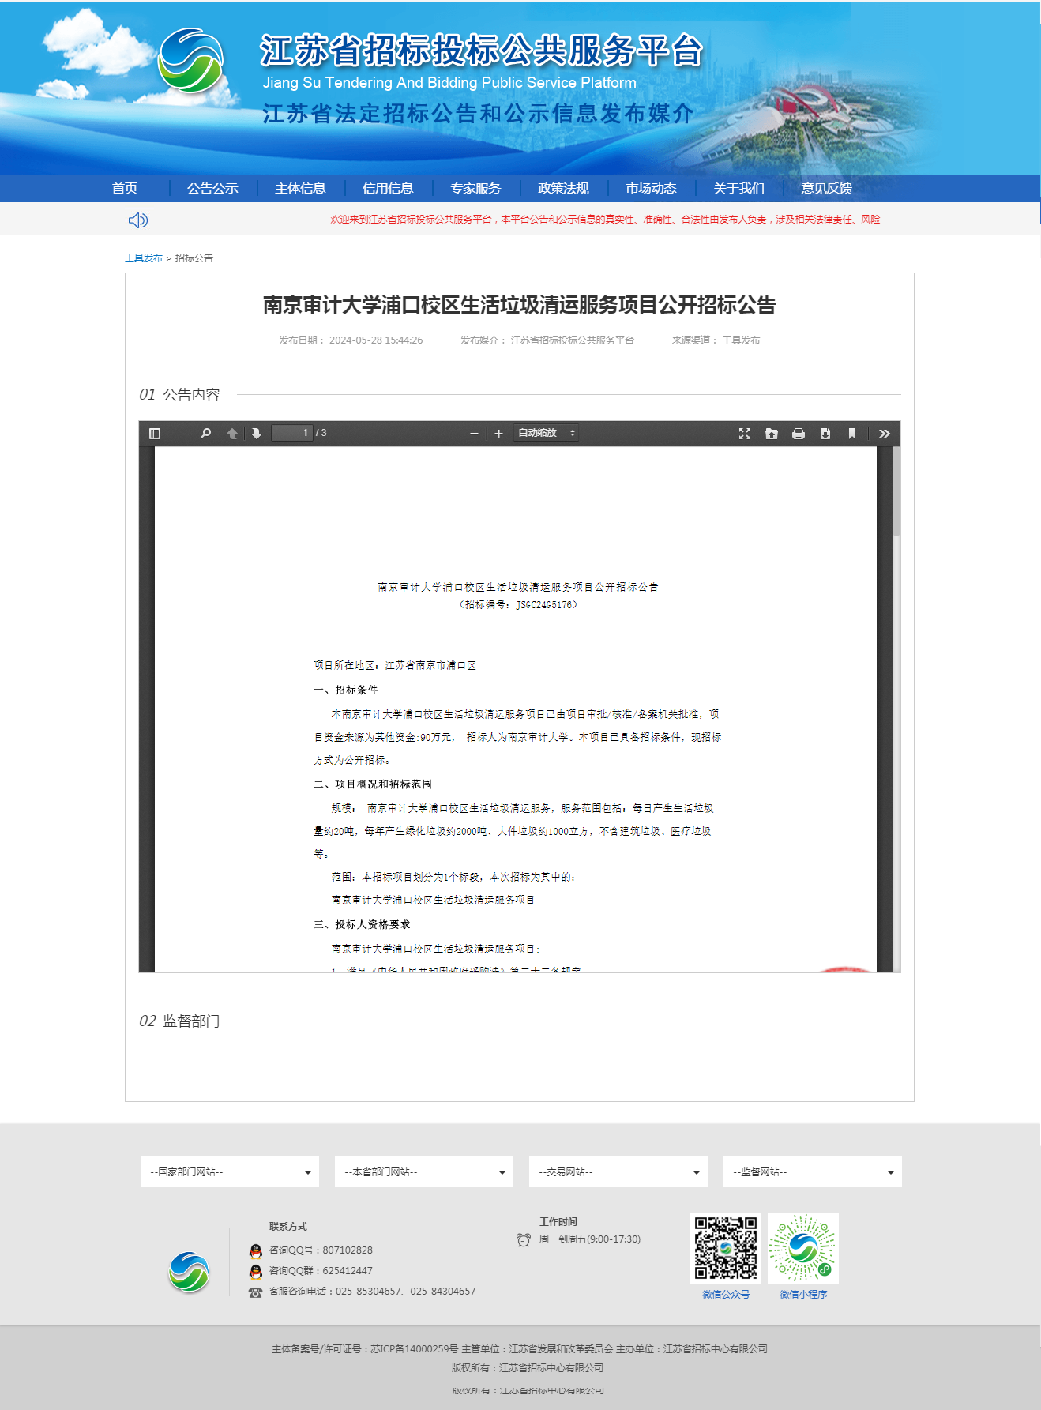The height and width of the screenshot is (1410, 1041).
Task: Open the 意见反馈 navigation item
Action: [826, 188]
